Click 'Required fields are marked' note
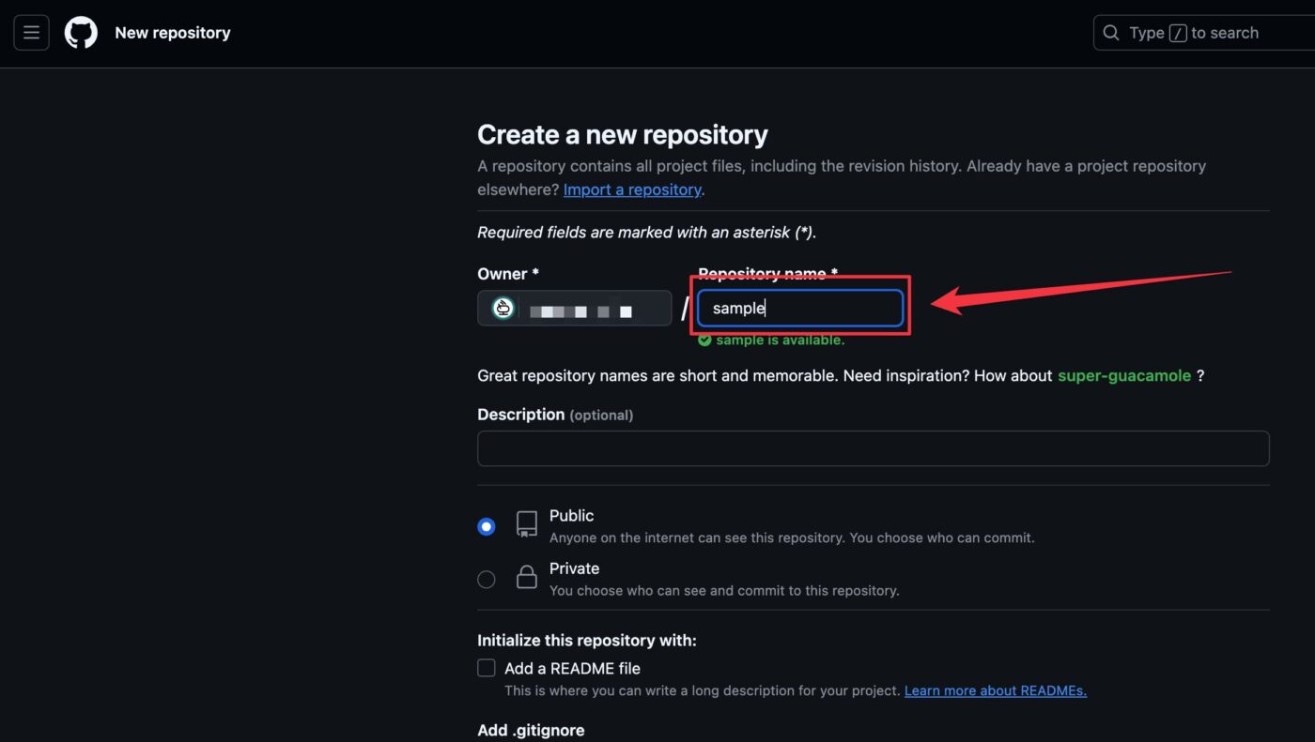 point(647,233)
